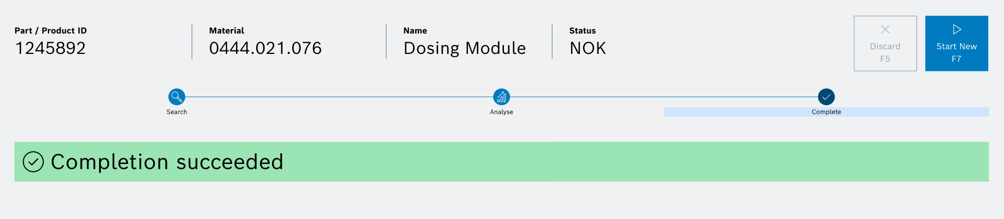The image size is (1004, 219).
Task: Click progress line between Analyse and Complete
Action: (664, 97)
